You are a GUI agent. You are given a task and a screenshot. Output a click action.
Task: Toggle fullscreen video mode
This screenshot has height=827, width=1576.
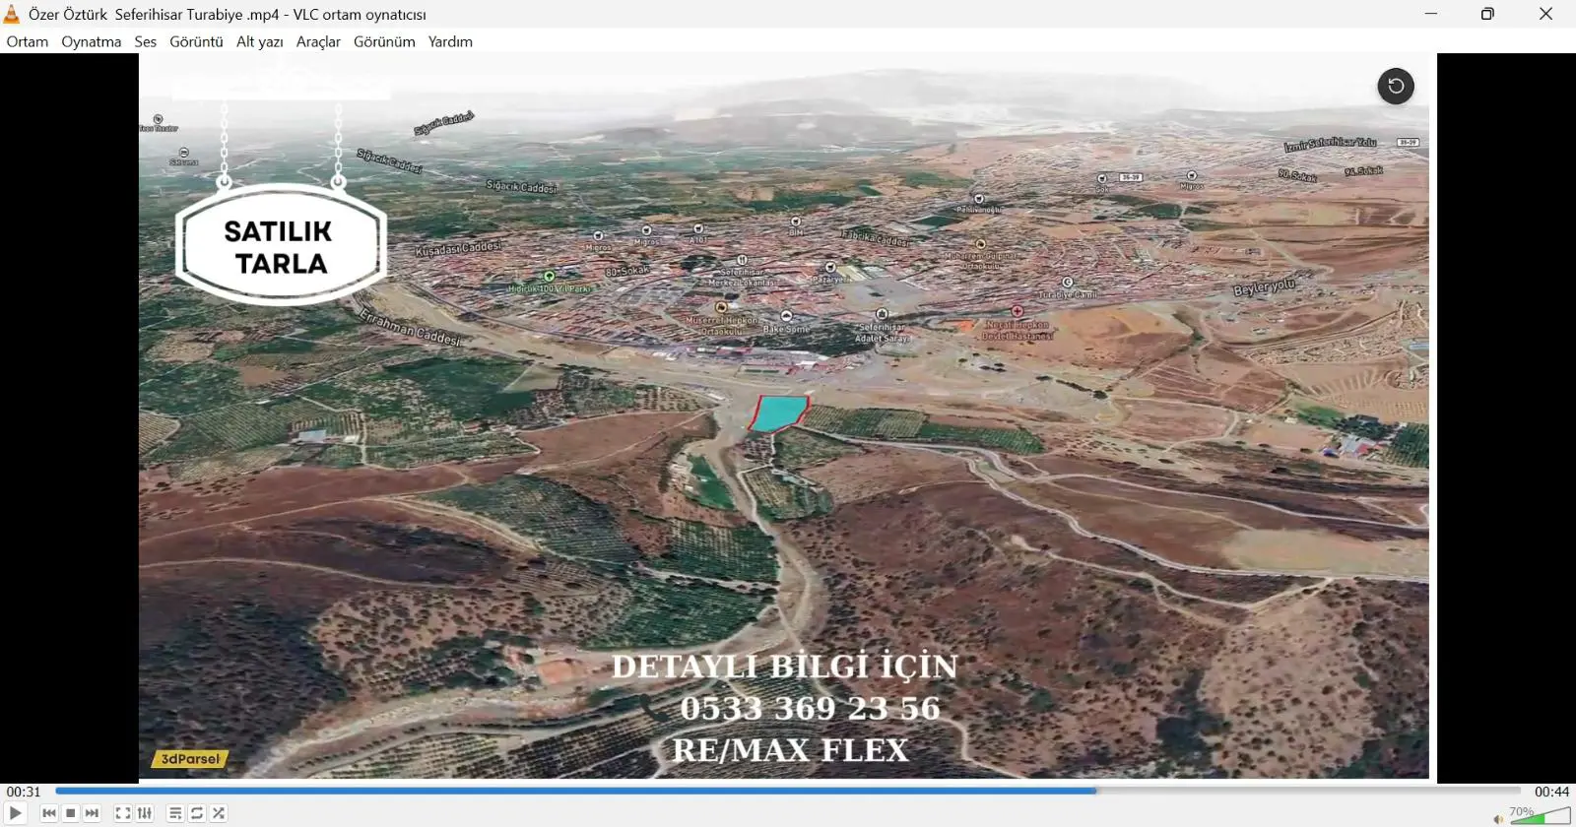pyautogui.click(x=123, y=813)
